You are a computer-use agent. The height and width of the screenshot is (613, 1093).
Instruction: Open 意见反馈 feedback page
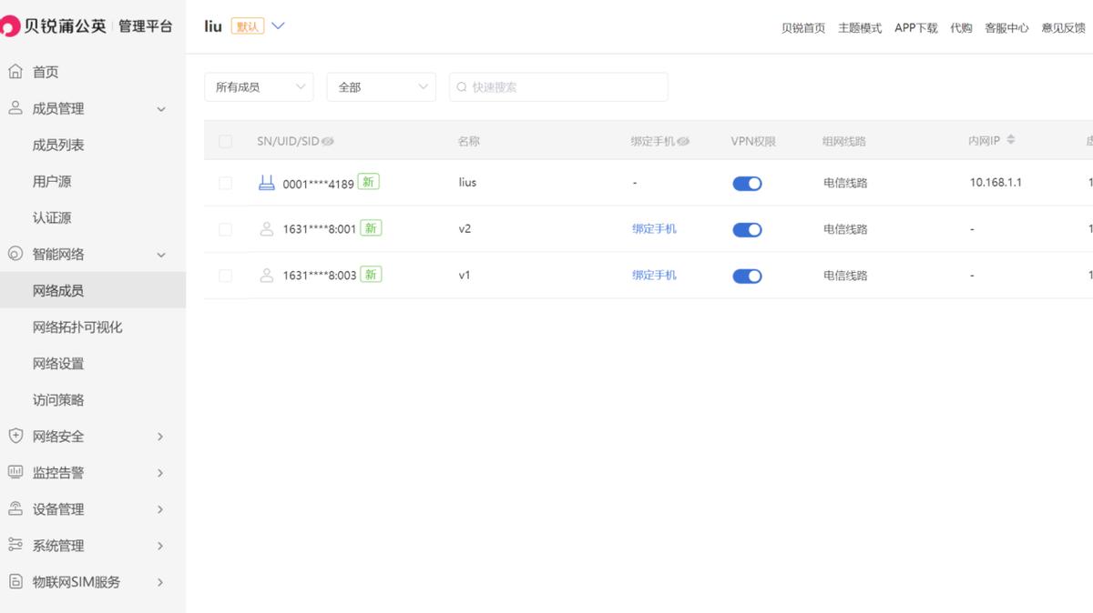[x=1064, y=28]
